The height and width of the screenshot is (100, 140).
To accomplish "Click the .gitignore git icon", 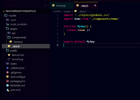I will click(x=8, y=72).
